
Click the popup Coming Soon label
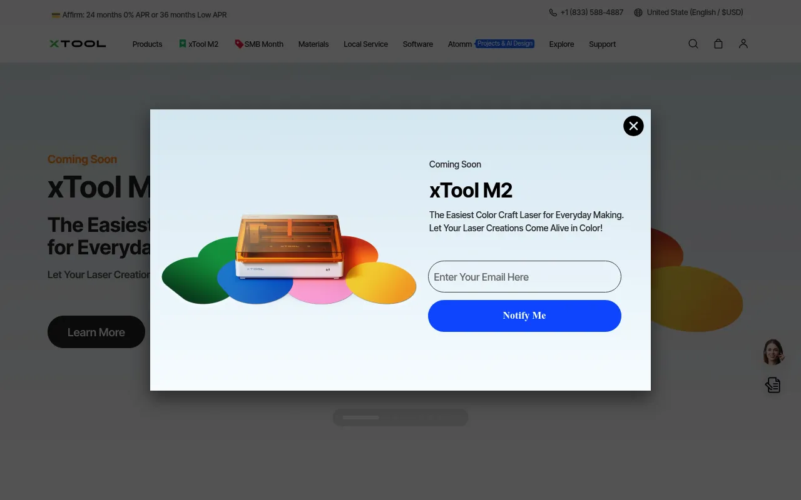pos(455,164)
